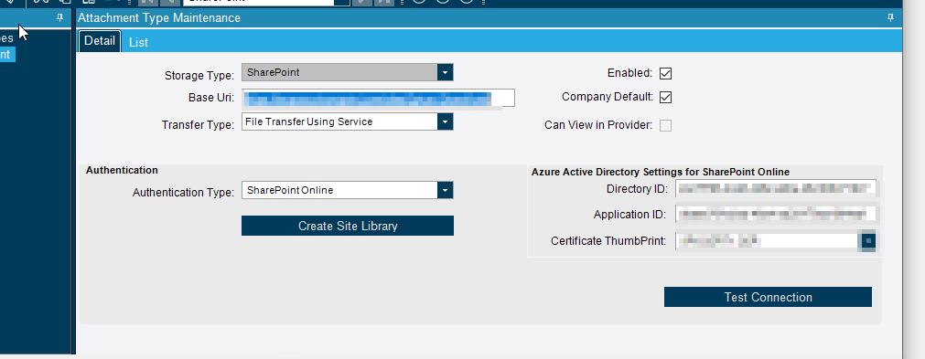Uncheck the Enabled checkbox

[x=665, y=74]
